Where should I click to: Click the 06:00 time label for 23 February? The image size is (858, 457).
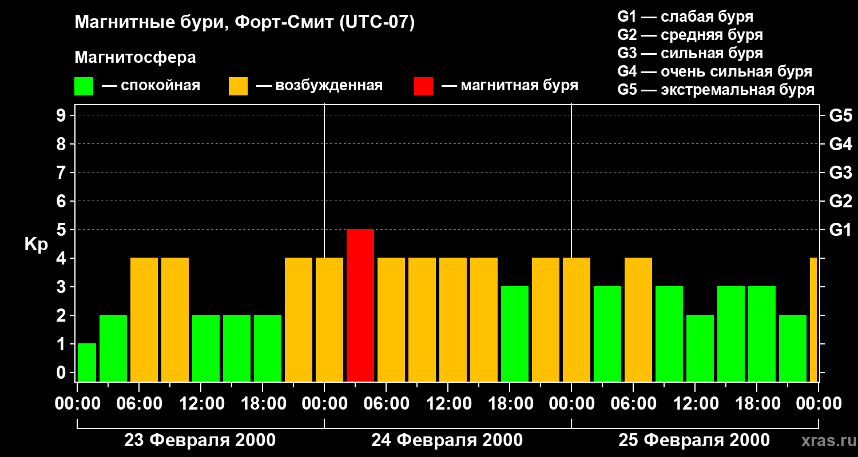(x=140, y=404)
